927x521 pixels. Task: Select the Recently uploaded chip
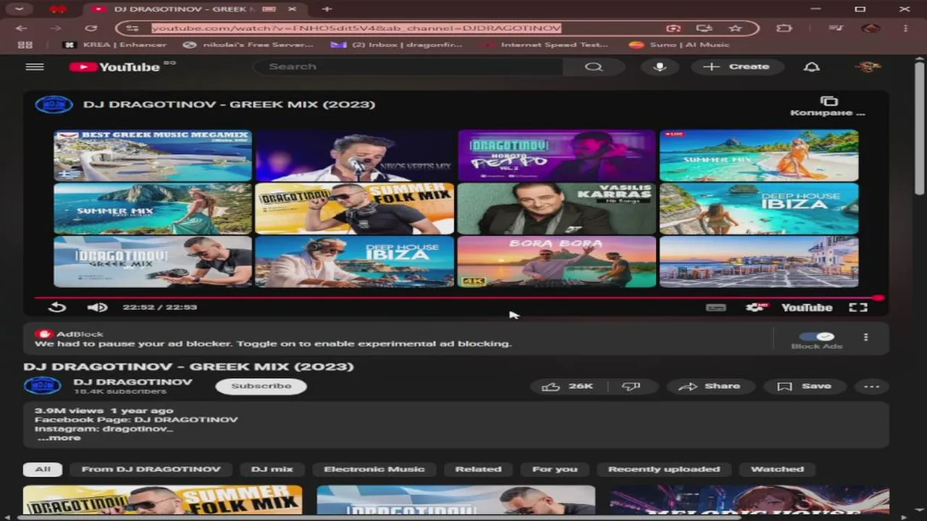664,470
